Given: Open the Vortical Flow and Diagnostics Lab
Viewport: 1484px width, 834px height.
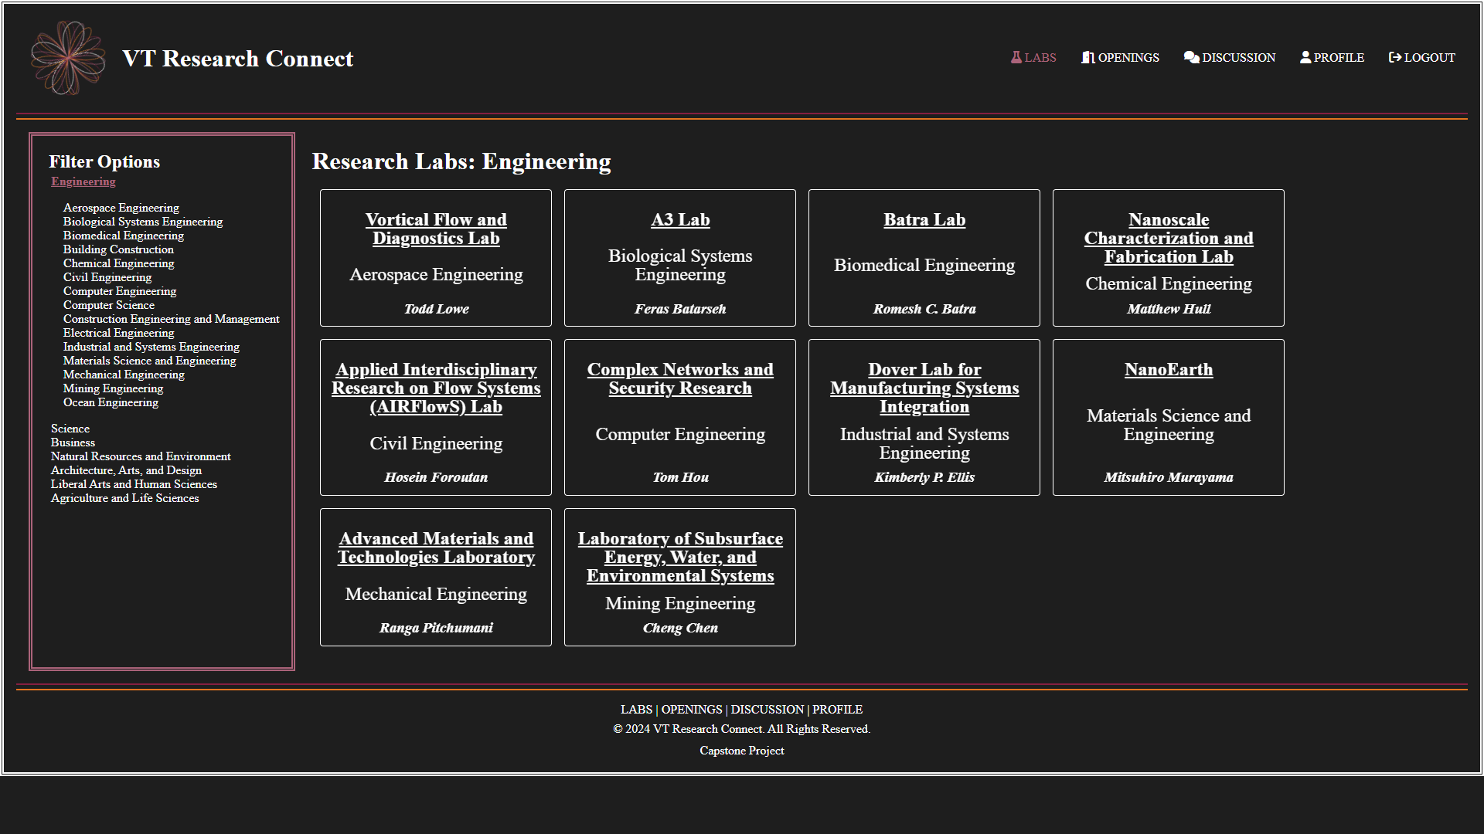Looking at the screenshot, I should (x=436, y=229).
